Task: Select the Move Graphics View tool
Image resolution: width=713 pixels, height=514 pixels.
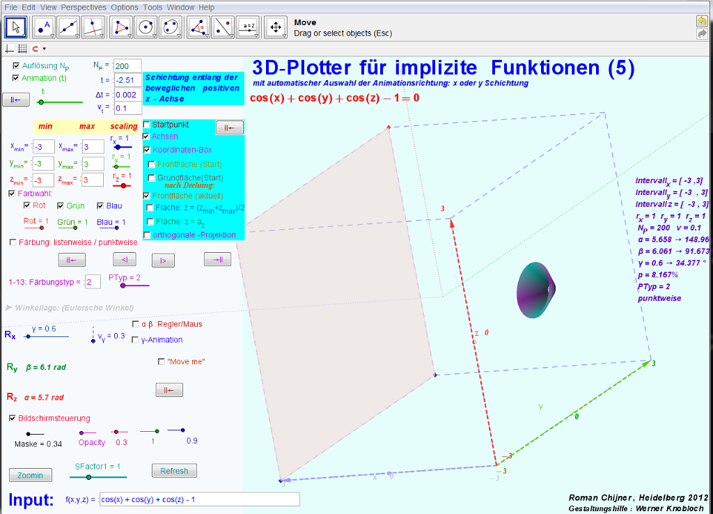Action: tap(276, 27)
